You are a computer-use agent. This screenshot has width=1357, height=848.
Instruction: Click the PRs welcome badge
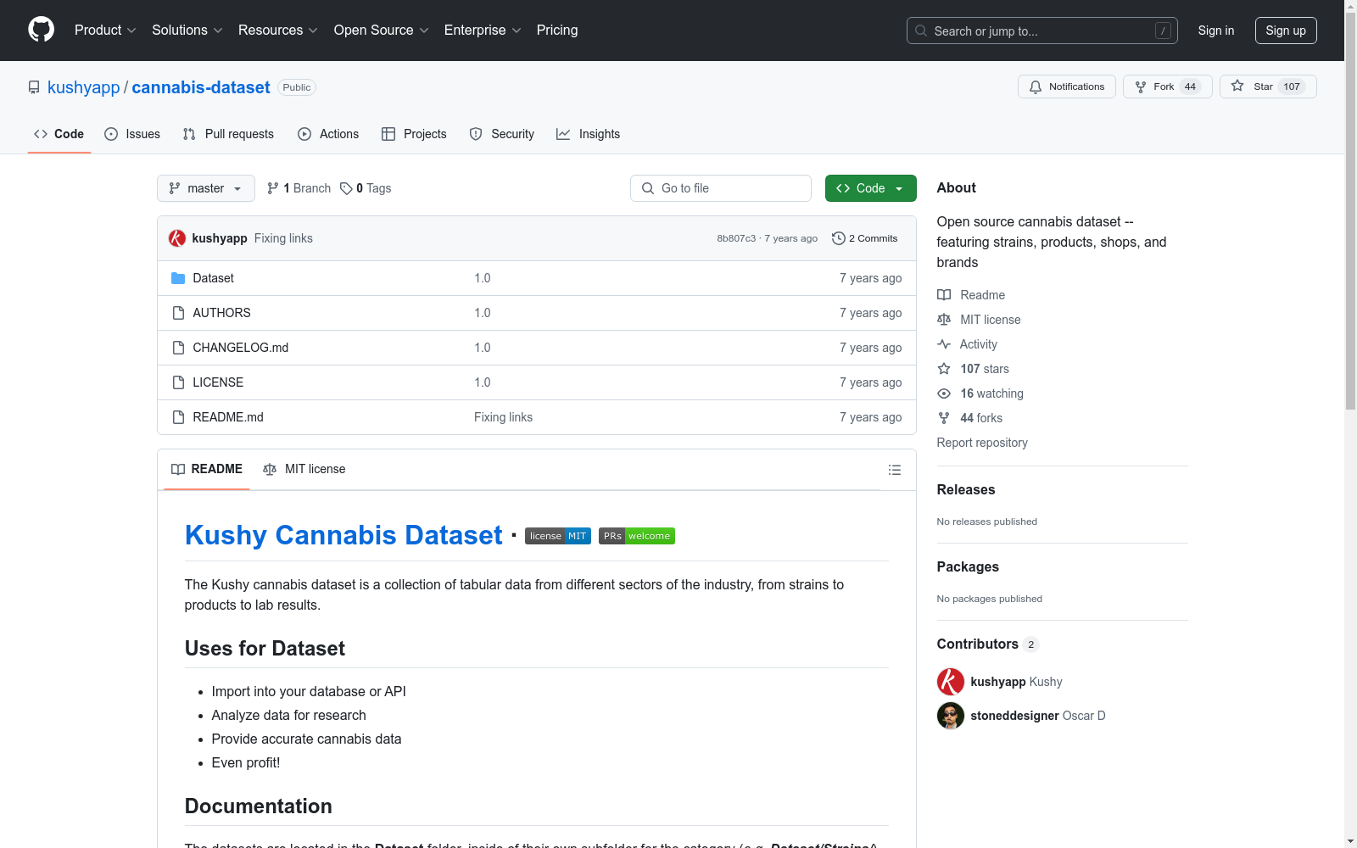coord(637,536)
